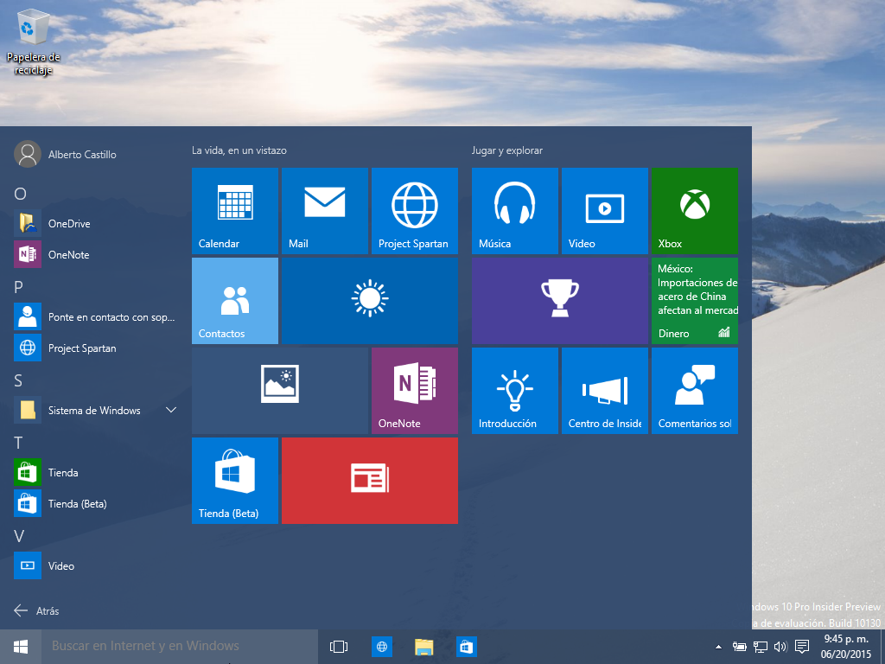The height and width of the screenshot is (664, 885).
Task: Open the Calendar tile
Action: (234, 211)
